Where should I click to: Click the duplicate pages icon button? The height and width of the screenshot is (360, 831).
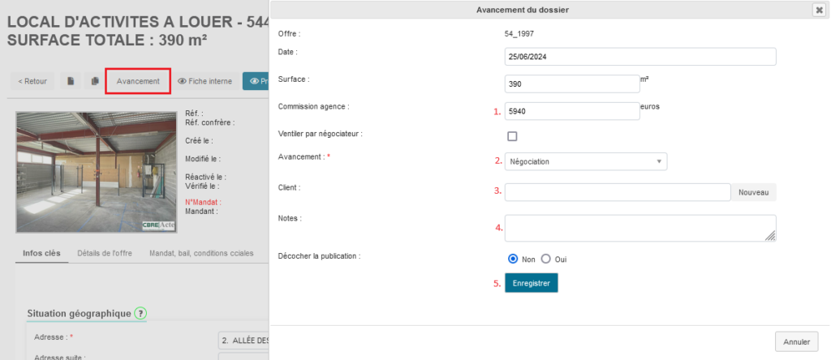94,81
